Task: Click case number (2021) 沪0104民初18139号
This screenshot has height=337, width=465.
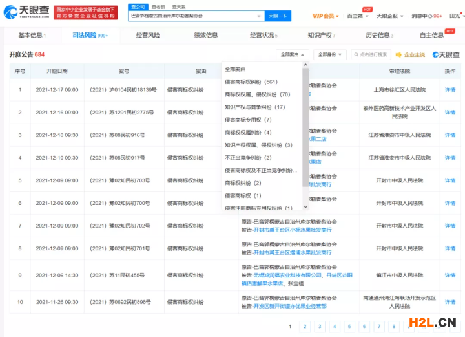Action: (123, 90)
